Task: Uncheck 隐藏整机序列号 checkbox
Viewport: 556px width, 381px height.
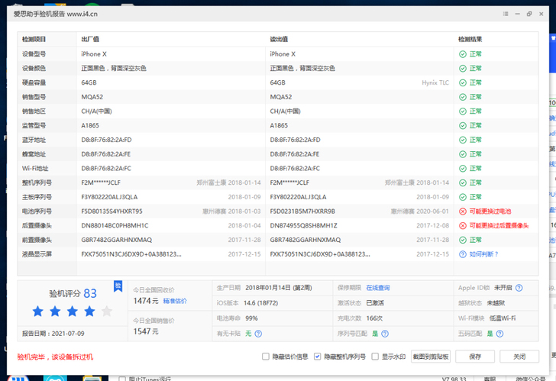Action: point(318,357)
